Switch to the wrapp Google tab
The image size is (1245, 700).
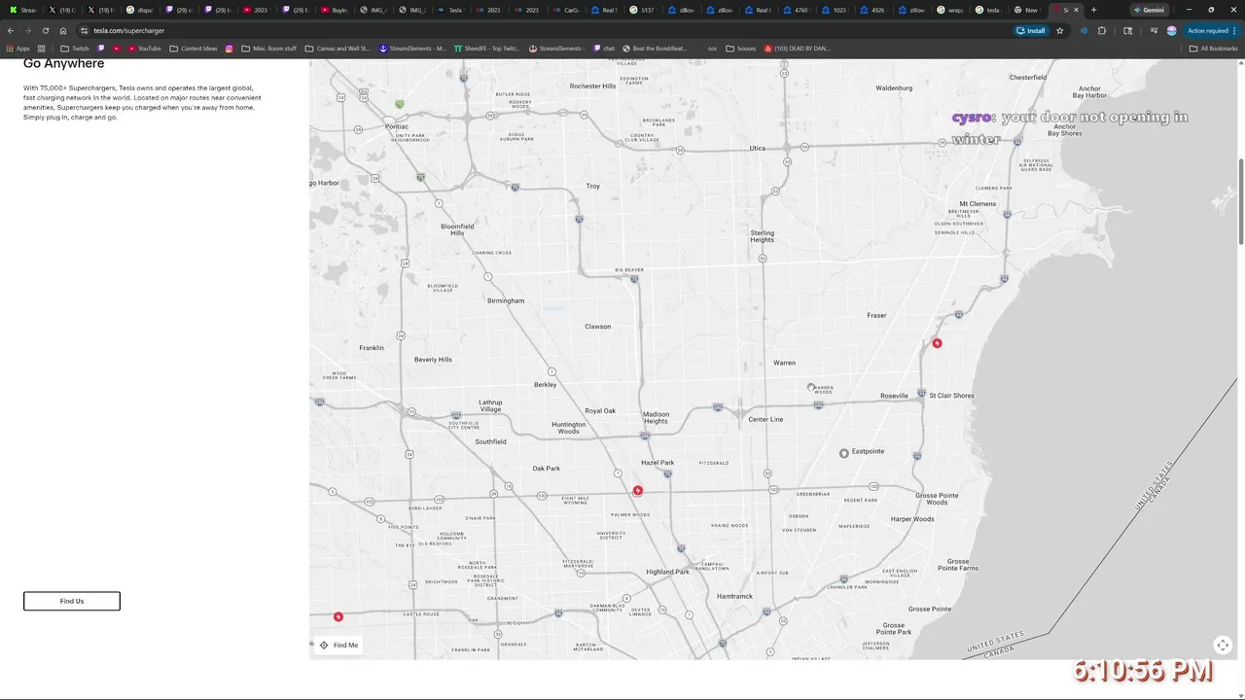coord(951,10)
